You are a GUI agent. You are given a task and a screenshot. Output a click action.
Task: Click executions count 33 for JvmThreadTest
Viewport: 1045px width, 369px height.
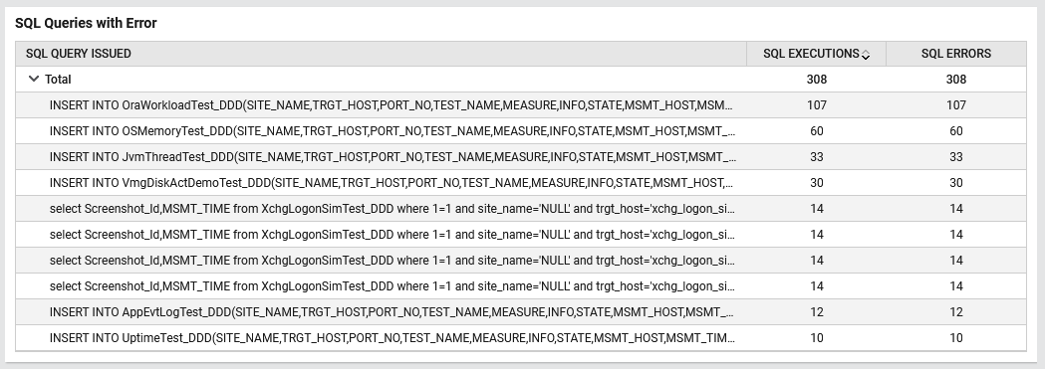(x=817, y=157)
